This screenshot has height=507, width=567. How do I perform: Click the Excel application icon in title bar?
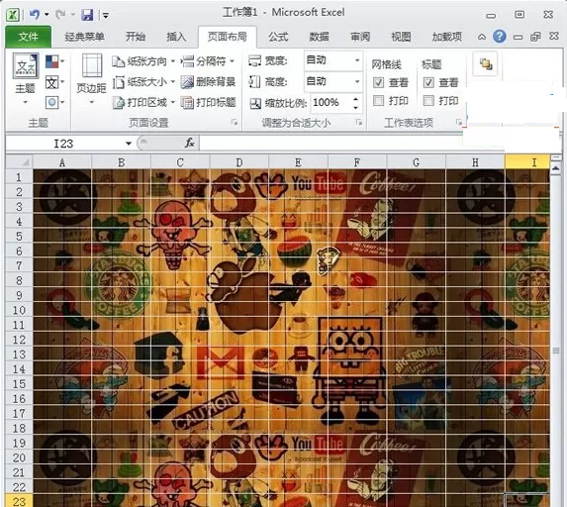13,15
